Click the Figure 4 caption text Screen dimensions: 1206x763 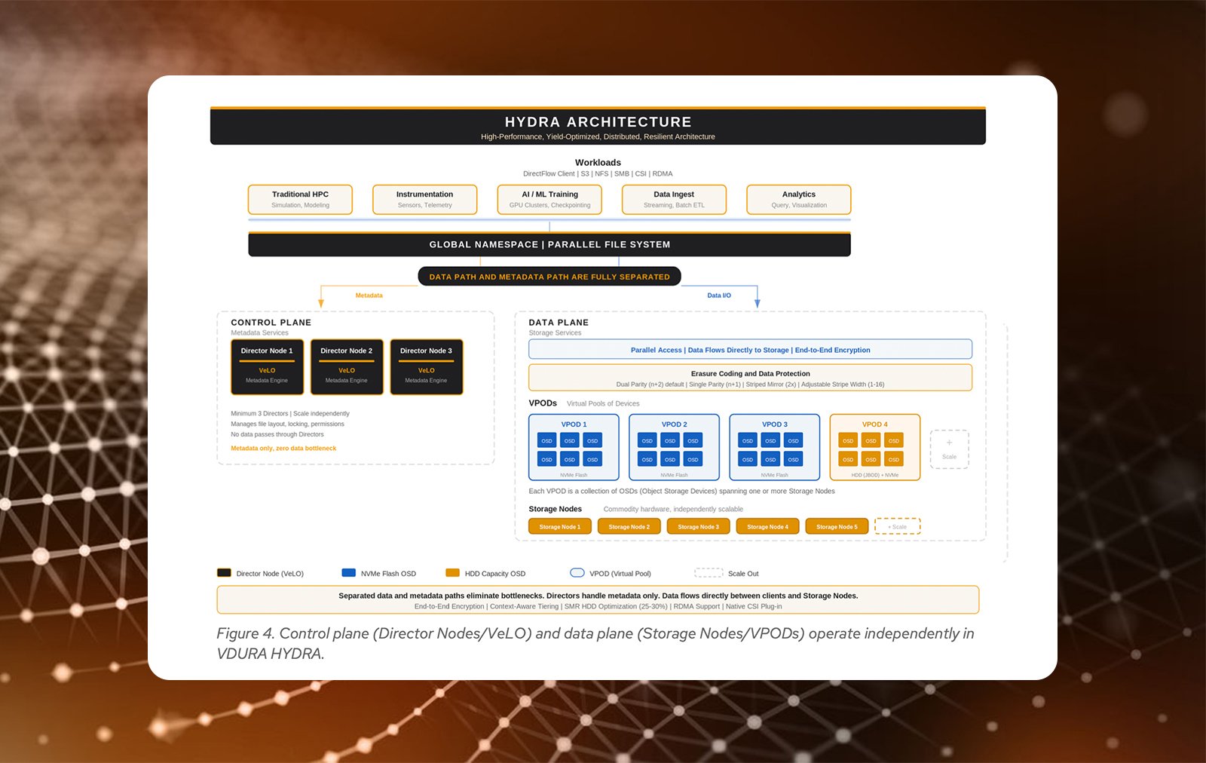point(595,643)
